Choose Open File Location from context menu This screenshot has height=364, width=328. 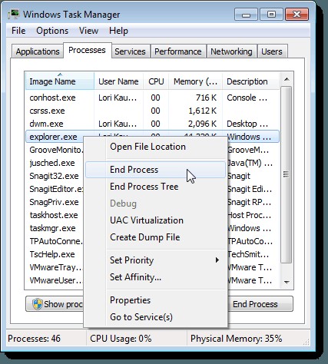click(155, 147)
